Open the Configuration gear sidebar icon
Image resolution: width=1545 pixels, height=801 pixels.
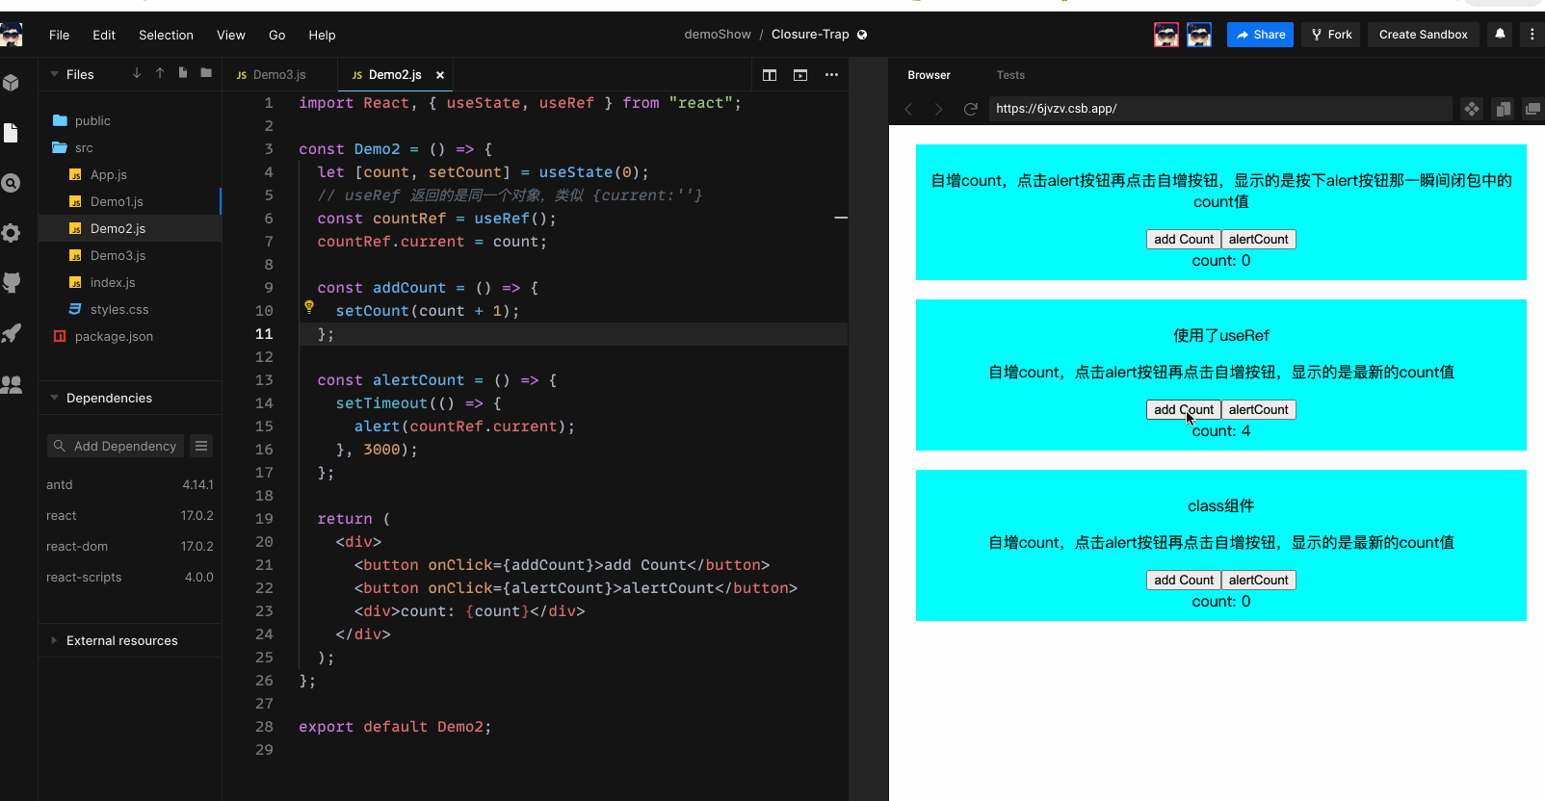(11, 233)
